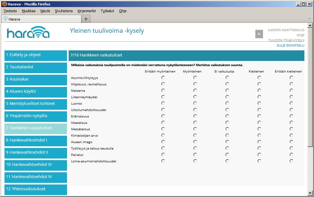Open the Muokkaa menu
This screenshot has width=314, height=197.
point(29,11)
